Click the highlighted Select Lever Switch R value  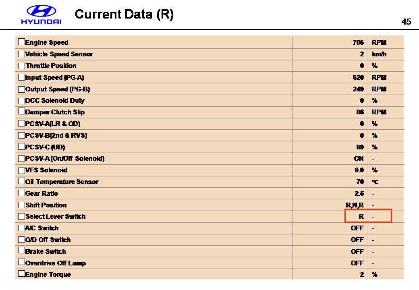pos(361,216)
